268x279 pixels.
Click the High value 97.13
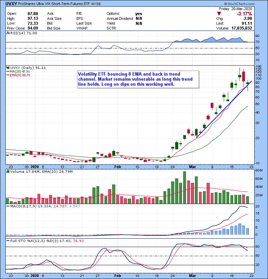(x=33, y=18)
